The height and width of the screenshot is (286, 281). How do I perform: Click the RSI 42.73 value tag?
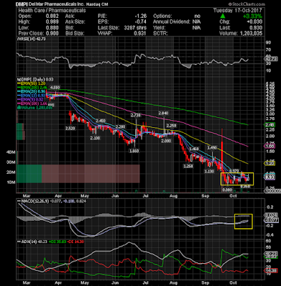pos(271,59)
